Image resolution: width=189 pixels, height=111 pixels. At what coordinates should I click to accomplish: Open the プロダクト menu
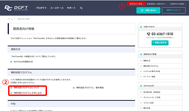pos(41,8)
